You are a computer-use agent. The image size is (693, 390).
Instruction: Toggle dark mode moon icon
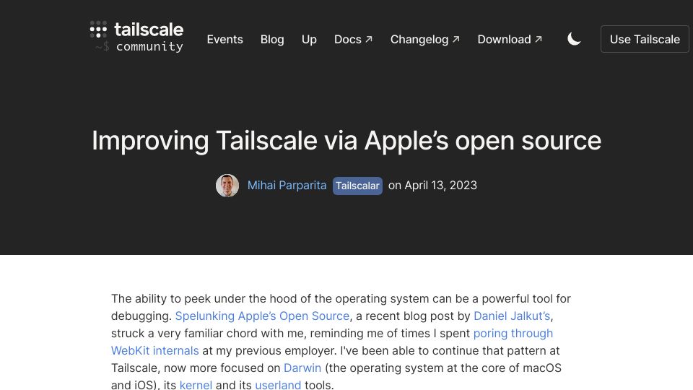tap(574, 39)
